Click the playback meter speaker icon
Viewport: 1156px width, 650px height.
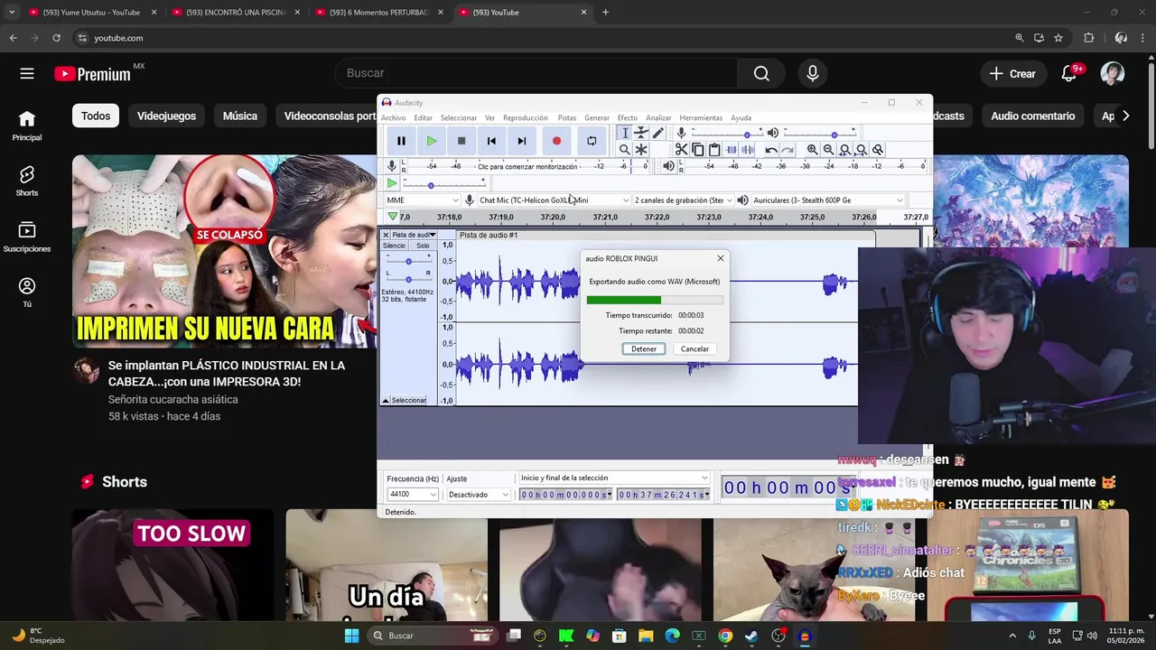[x=668, y=166]
